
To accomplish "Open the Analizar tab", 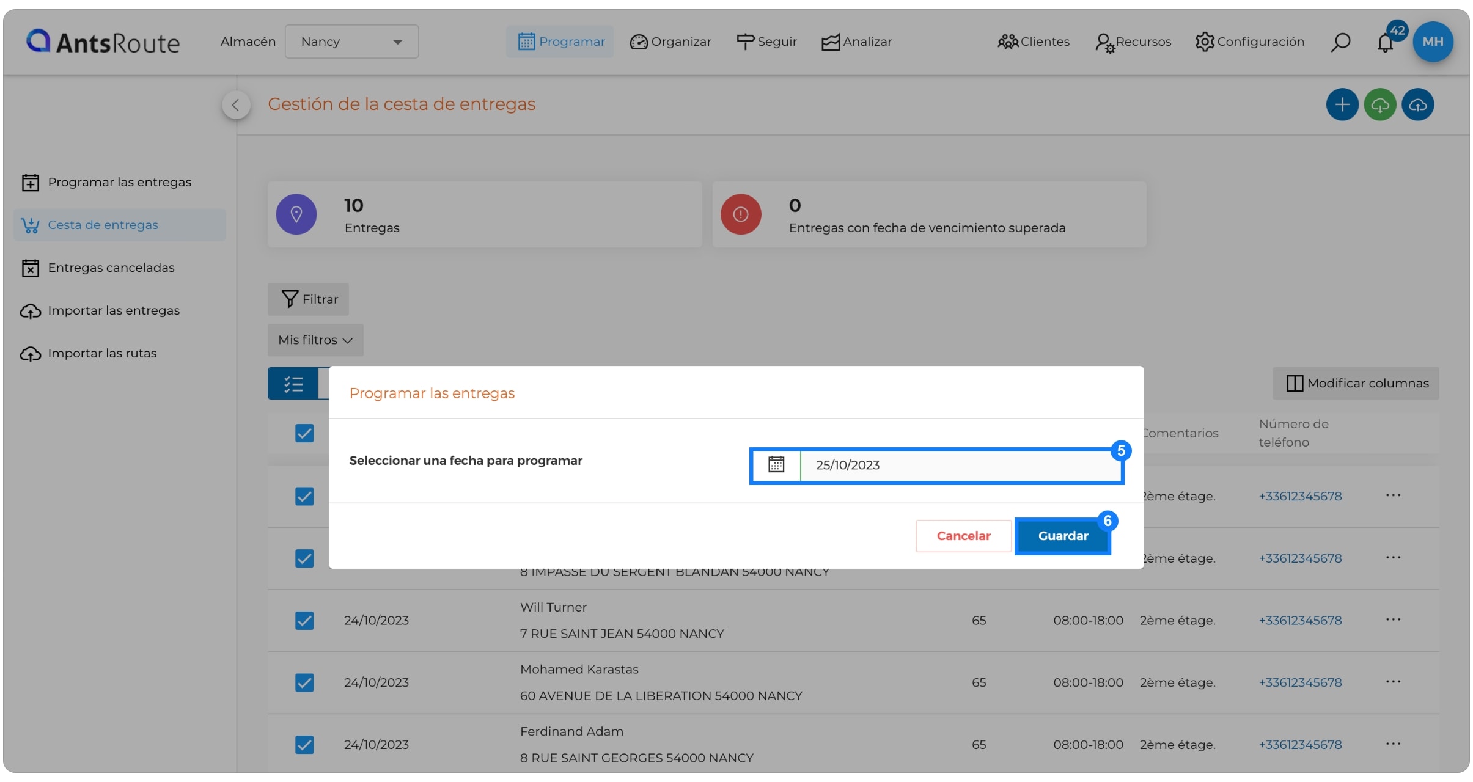I will click(856, 42).
